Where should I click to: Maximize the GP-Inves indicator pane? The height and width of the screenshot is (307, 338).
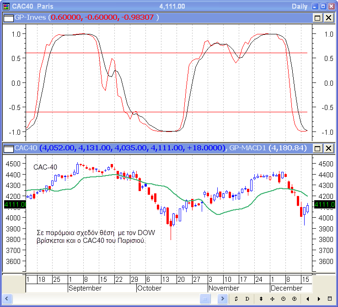coord(318,17)
